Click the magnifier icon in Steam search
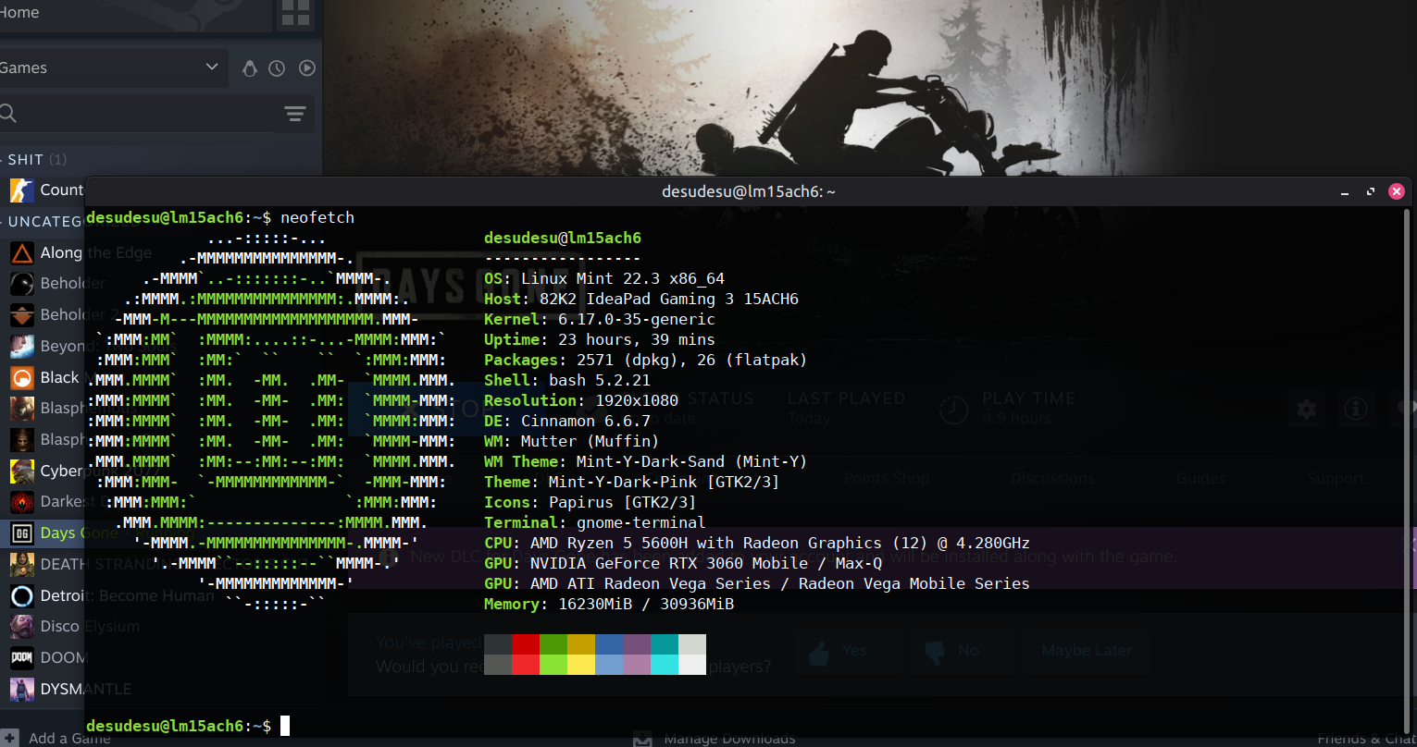The height and width of the screenshot is (747, 1417). [7, 114]
